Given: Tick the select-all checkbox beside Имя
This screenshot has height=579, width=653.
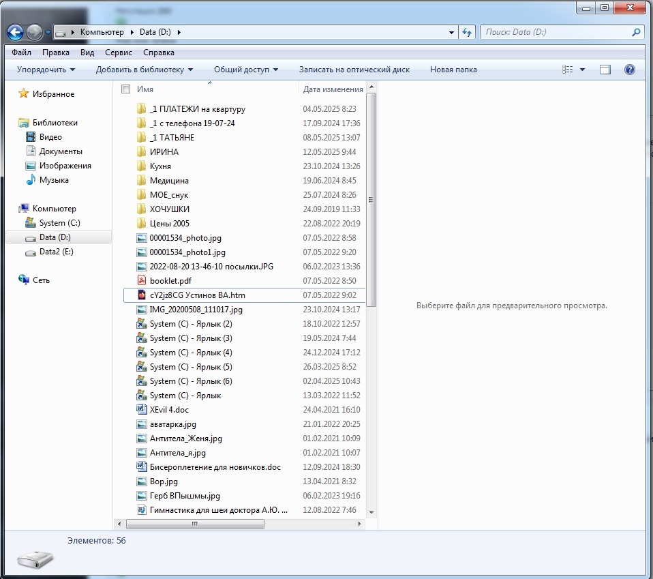Looking at the screenshot, I should pyautogui.click(x=126, y=89).
